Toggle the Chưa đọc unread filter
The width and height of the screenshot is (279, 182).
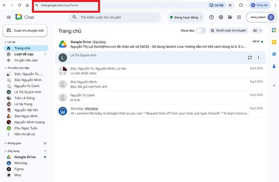coord(201,31)
